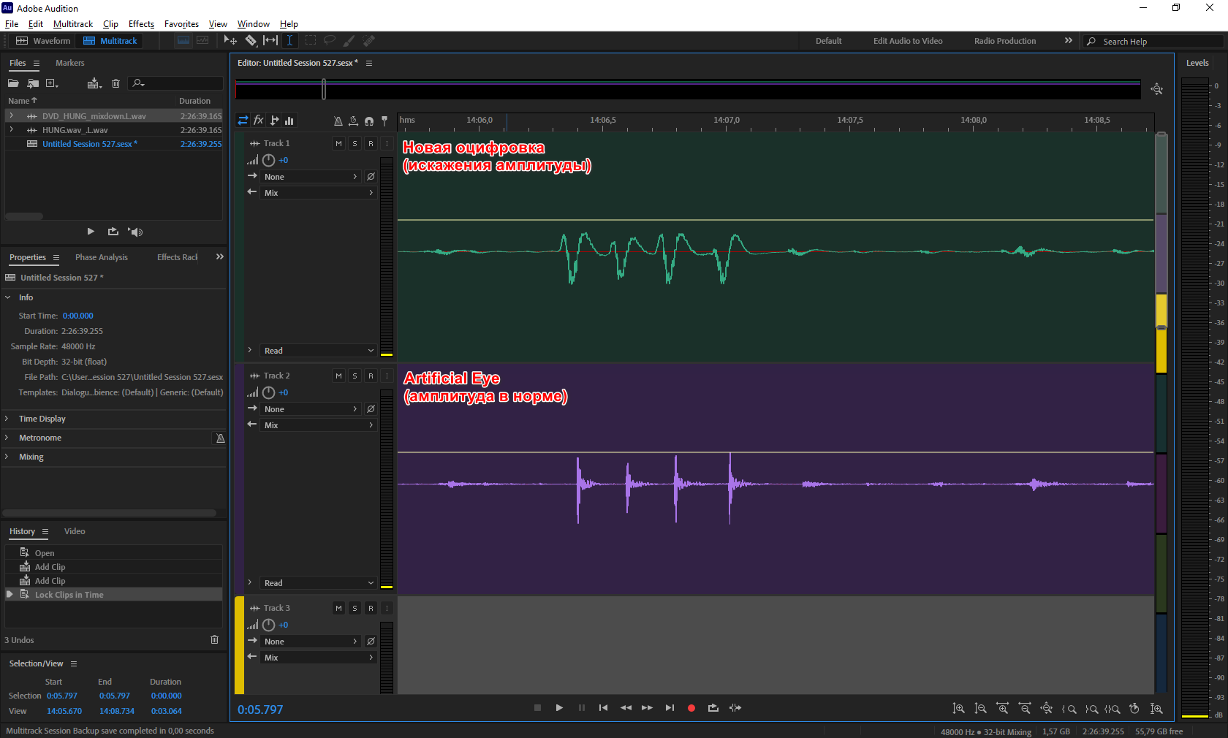Switch to the Markers tab

click(70, 63)
